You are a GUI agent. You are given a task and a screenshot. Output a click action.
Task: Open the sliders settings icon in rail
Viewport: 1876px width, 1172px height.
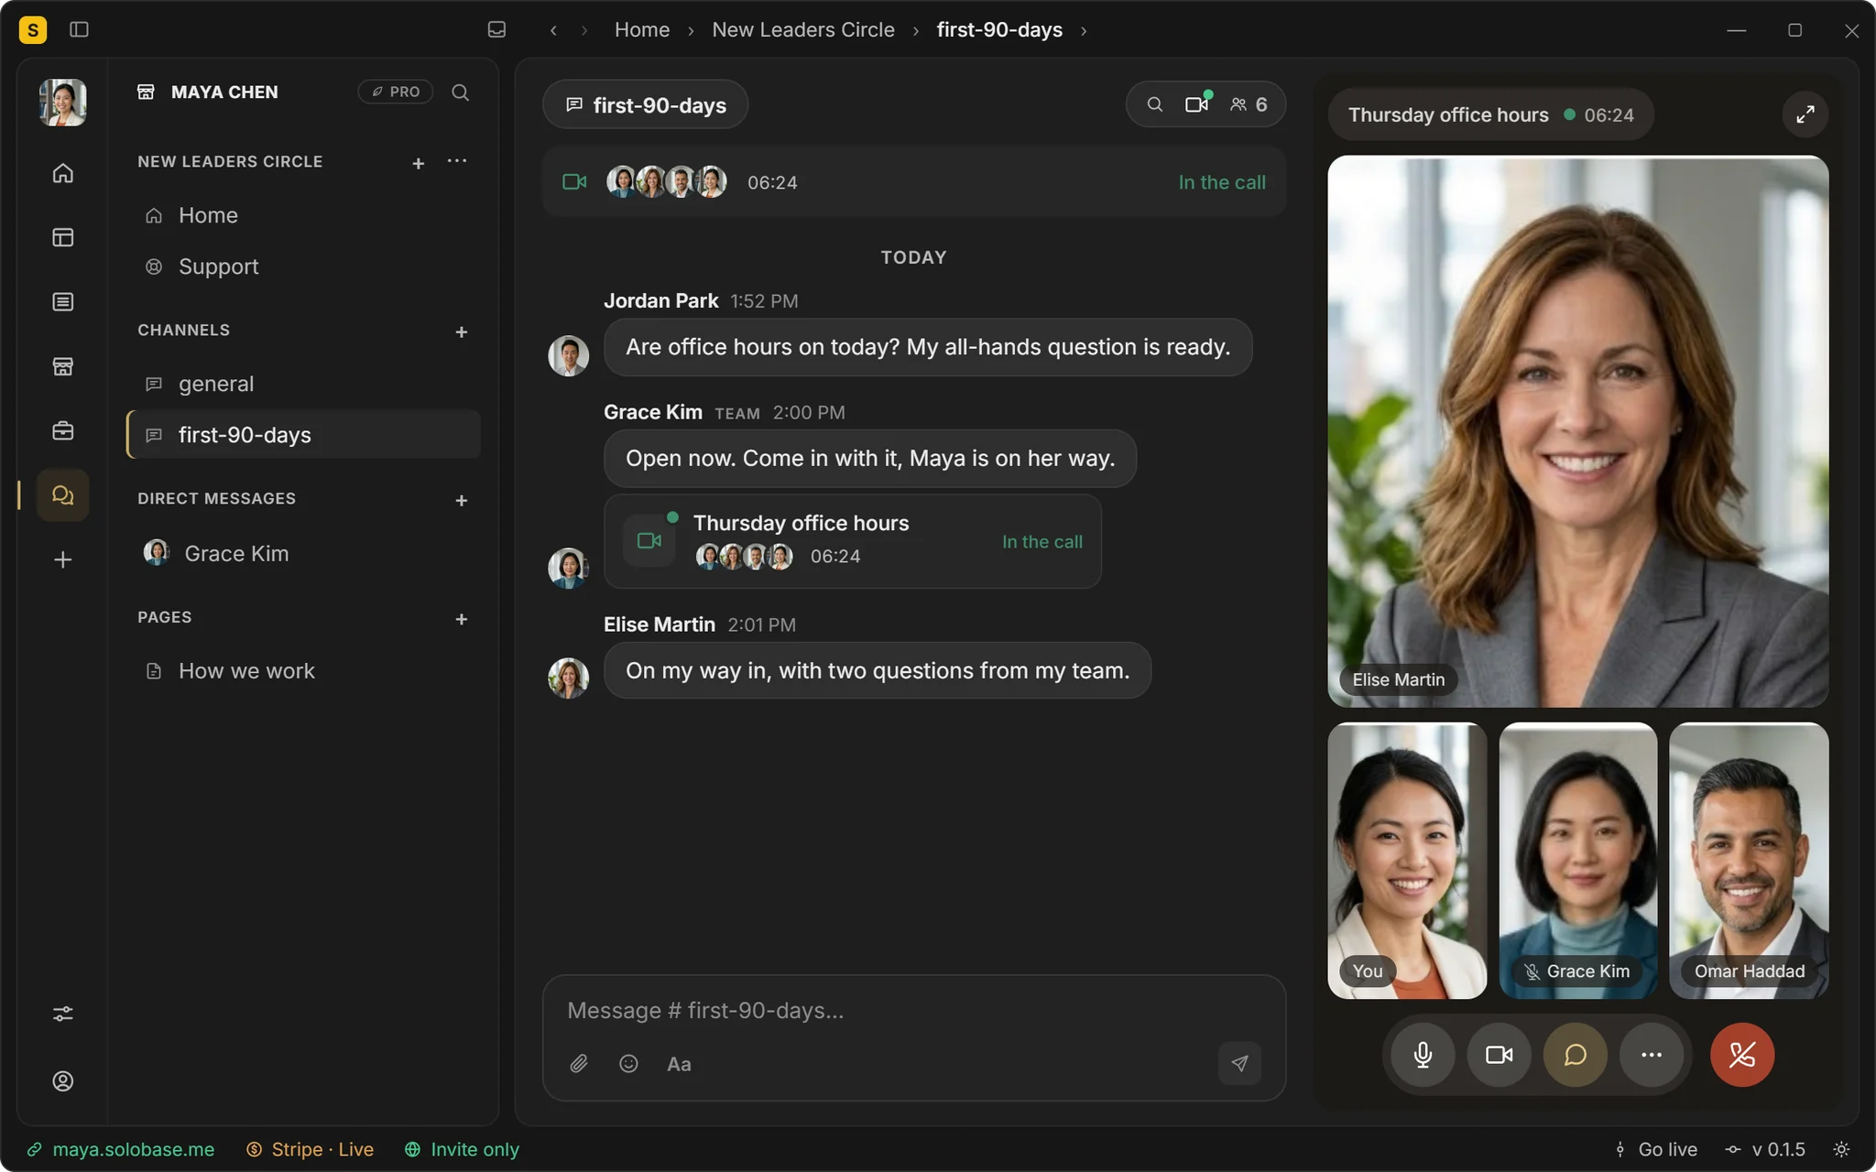pyautogui.click(x=62, y=1014)
